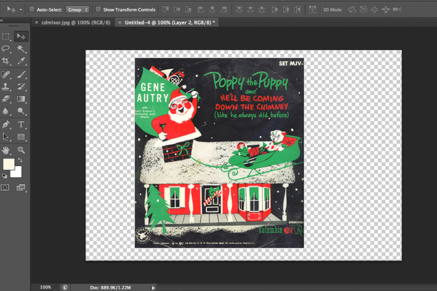Swap foreground and background colors
The width and height of the screenshot is (437, 291).
pyautogui.click(x=20, y=160)
